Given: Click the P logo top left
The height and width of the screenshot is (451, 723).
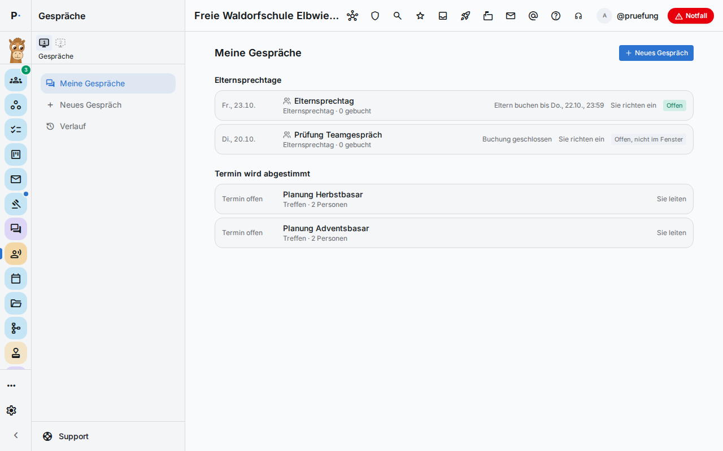Looking at the screenshot, I should [x=16, y=16].
